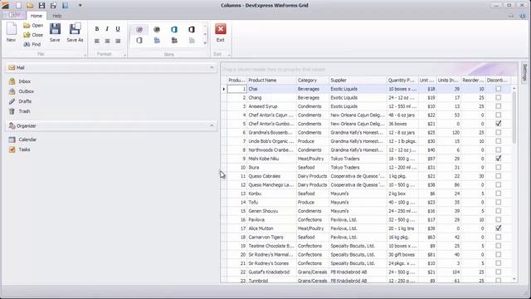The width and height of the screenshot is (531, 299).
Task: Click Save As in quick access toolbar
Action: [53, 5]
